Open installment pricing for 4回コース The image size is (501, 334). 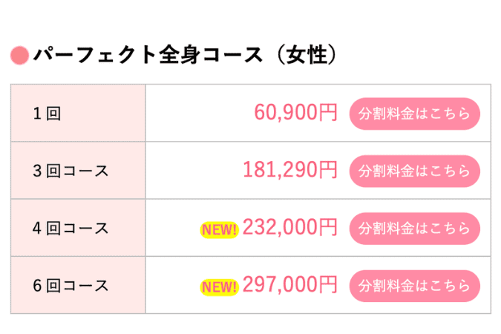tap(414, 228)
